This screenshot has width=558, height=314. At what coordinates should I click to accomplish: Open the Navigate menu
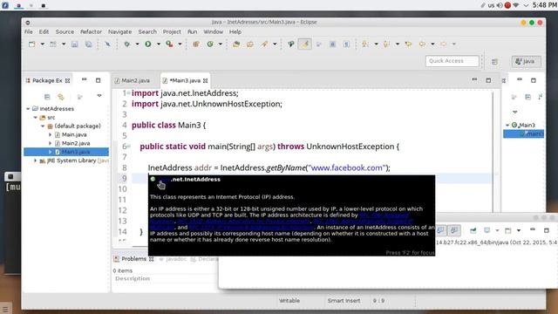[x=120, y=31]
